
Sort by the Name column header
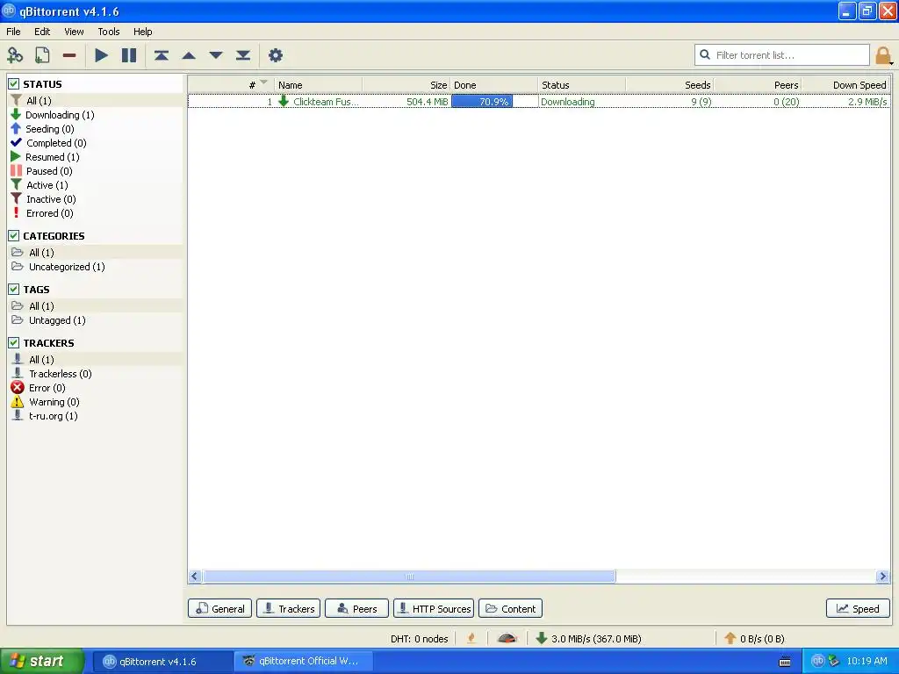point(318,85)
